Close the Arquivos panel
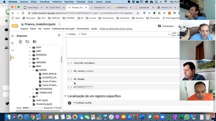 click(x=59, y=35)
